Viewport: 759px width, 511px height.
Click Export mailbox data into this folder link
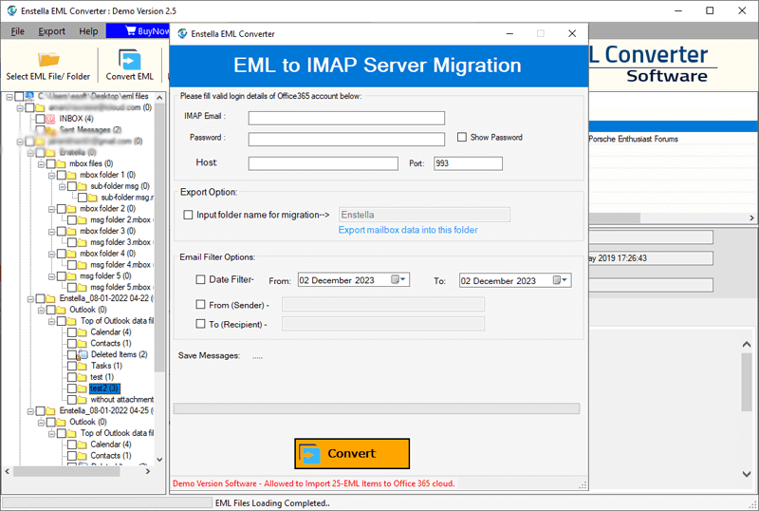coord(408,230)
